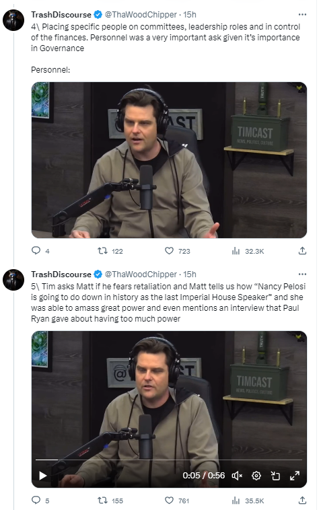Expand video to fullscreen
The height and width of the screenshot is (510, 321).
tap(295, 476)
